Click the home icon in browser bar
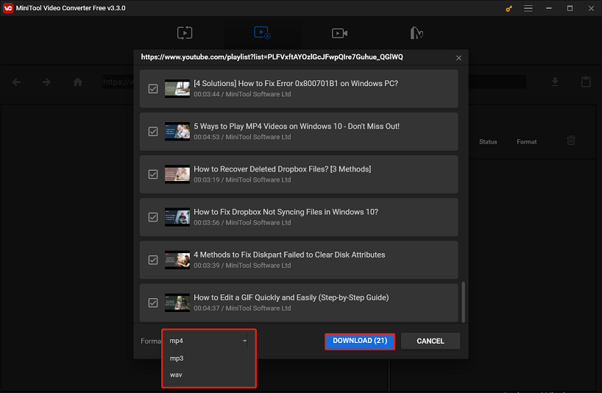The image size is (602, 393). pyautogui.click(x=78, y=82)
